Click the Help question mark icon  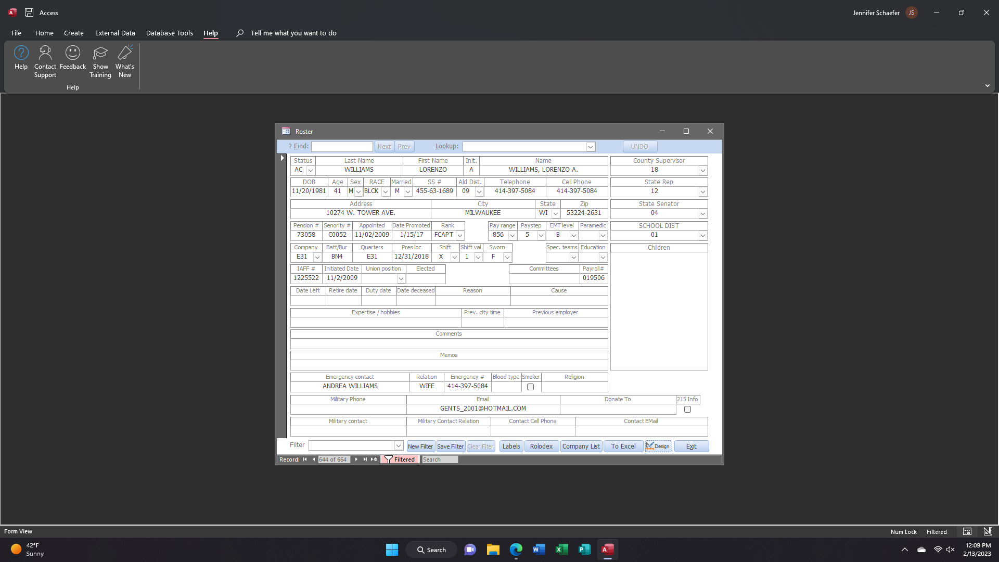[21, 53]
